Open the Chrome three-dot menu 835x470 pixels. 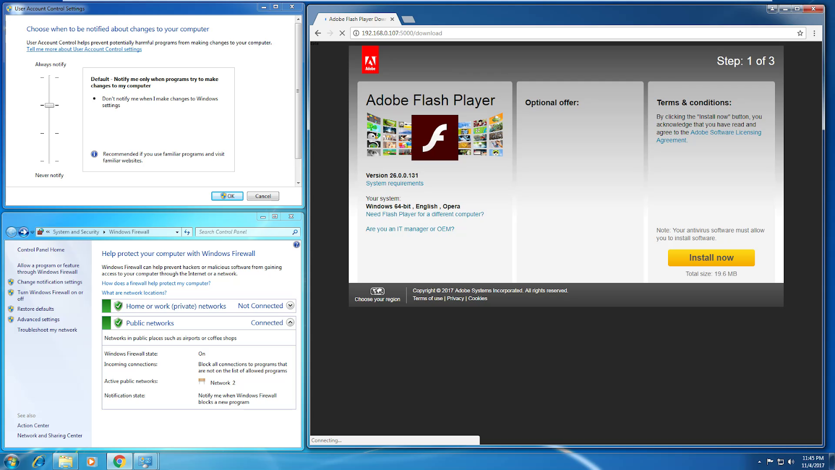tap(814, 33)
